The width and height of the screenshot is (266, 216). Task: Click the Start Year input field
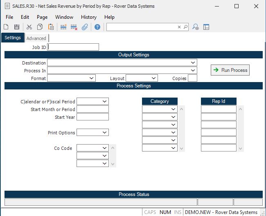(x=92, y=117)
